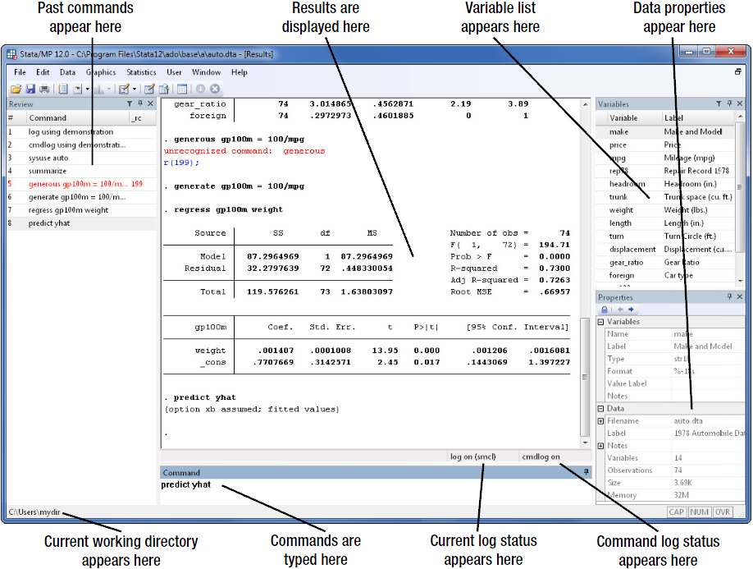
Task: Open the Window menu
Action: [x=207, y=72]
